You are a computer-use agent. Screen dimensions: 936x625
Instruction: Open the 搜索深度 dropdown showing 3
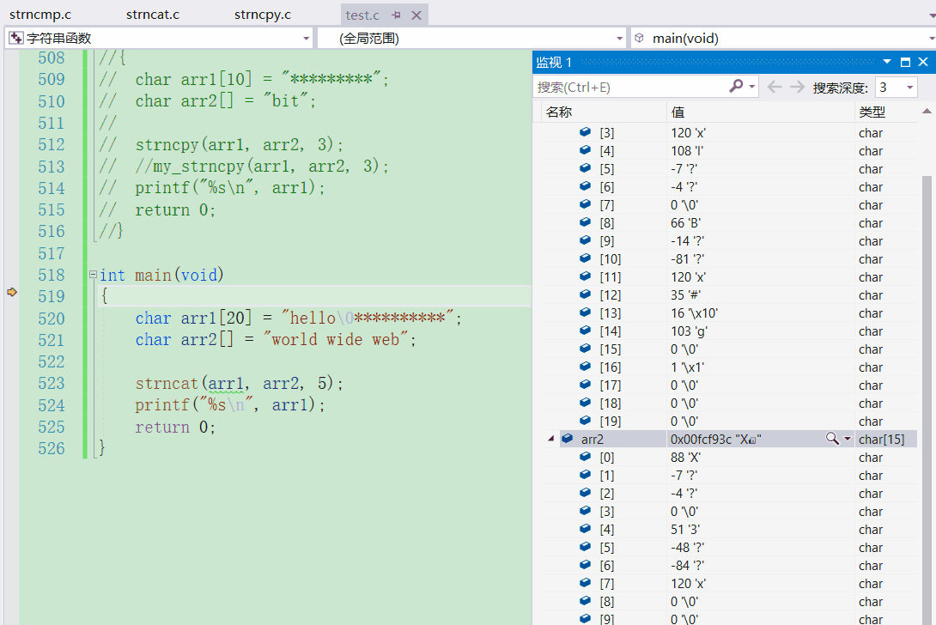point(896,88)
